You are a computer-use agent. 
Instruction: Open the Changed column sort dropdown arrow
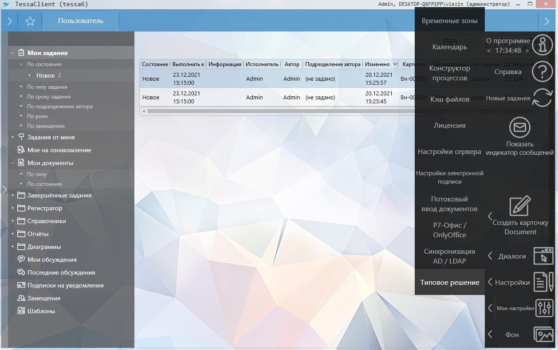point(395,64)
